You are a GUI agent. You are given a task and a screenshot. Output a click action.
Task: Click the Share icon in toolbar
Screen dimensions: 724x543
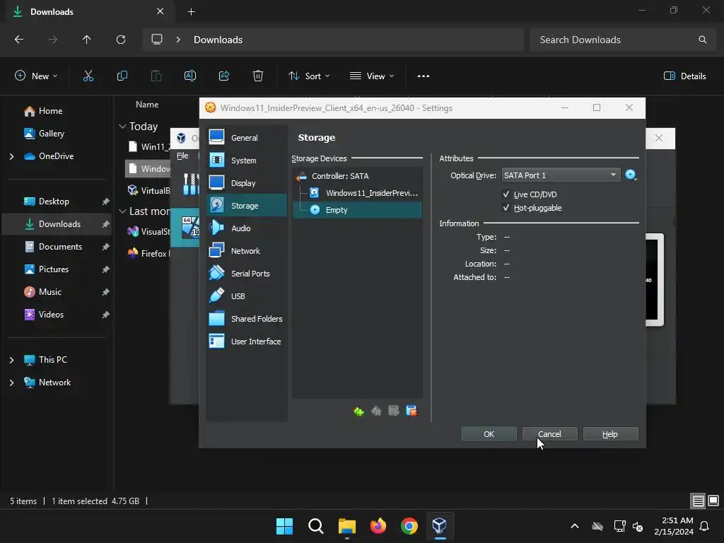[x=224, y=76]
